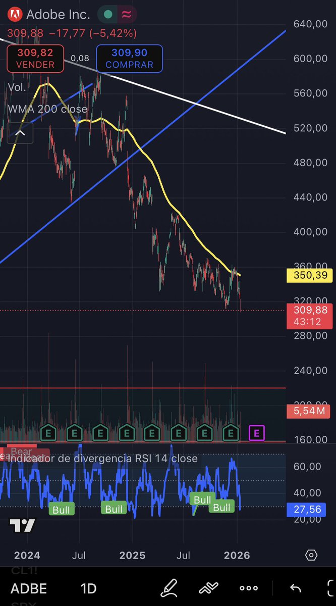The height and width of the screenshot is (606, 336).
Task: Tap the 2024 time axis label
Action: 27,555
